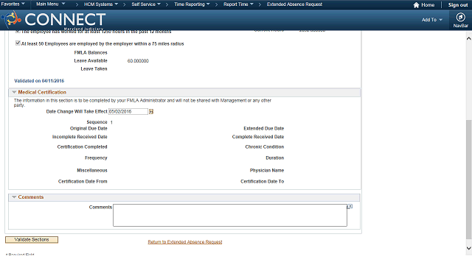Viewport: 472px width, 265px height.
Task: Click the comments pop-out editor icon
Action: point(350,206)
